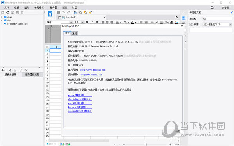Viewport: 234px width, 146px height.
Task: Insert a chart into the cell
Action: click(172, 22)
